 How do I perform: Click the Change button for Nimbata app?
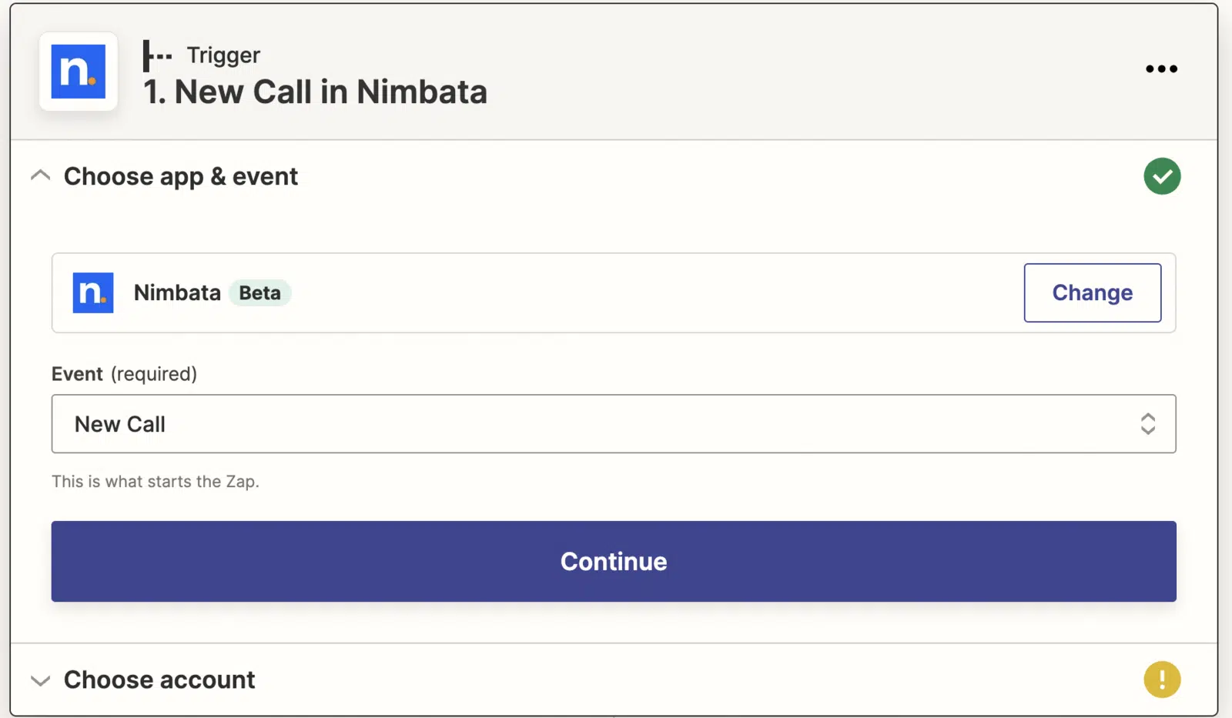1092,292
